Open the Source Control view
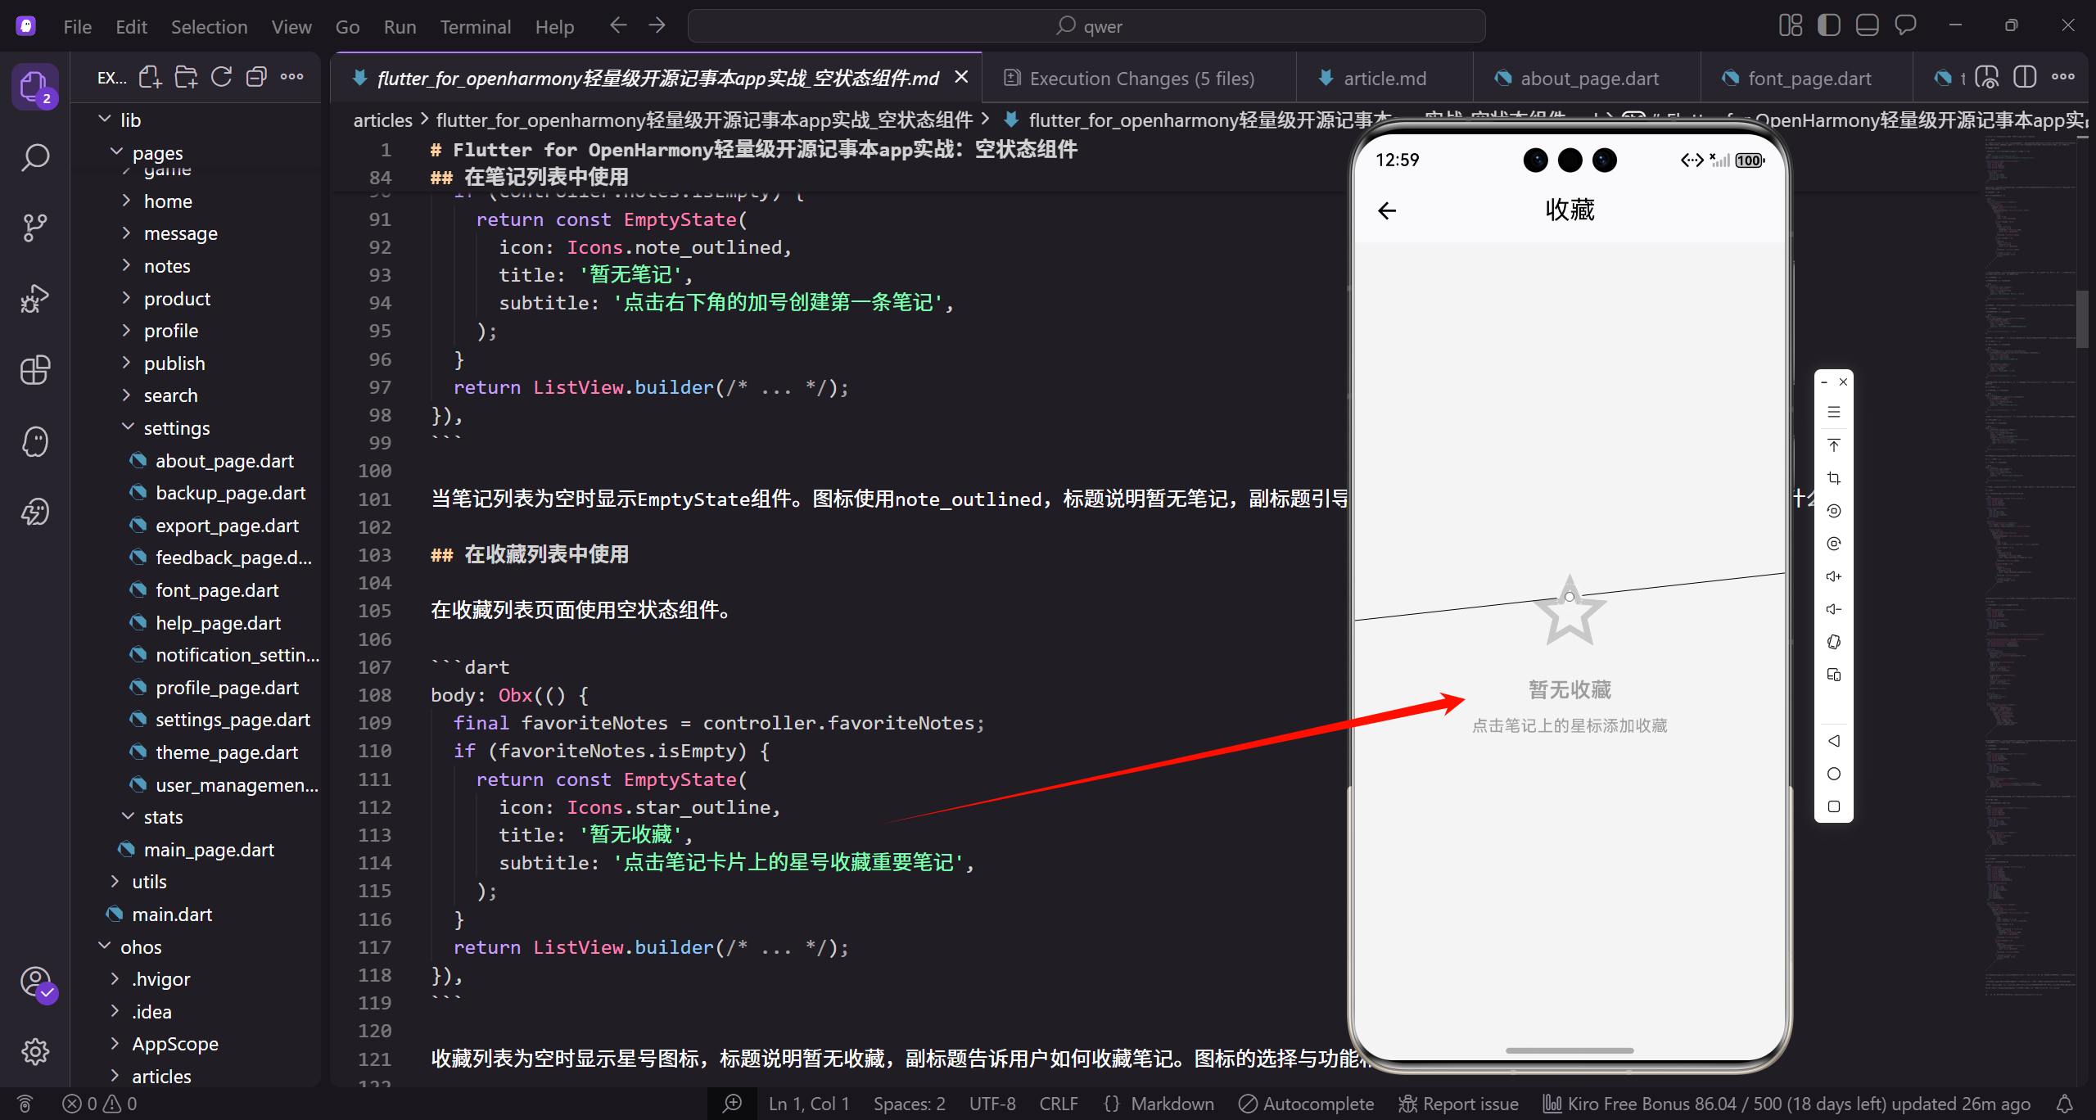The image size is (2096, 1120). tap(34, 228)
